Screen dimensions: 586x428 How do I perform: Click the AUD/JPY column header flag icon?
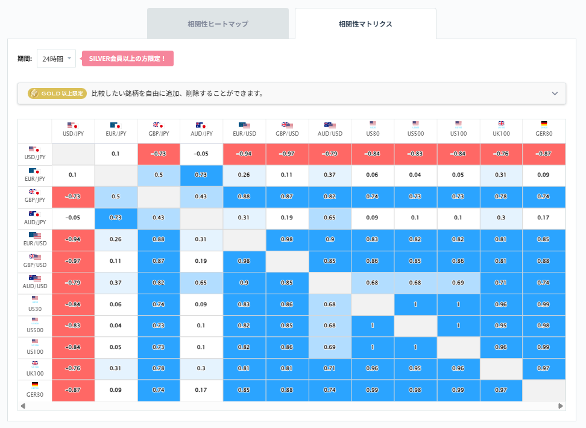201,124
